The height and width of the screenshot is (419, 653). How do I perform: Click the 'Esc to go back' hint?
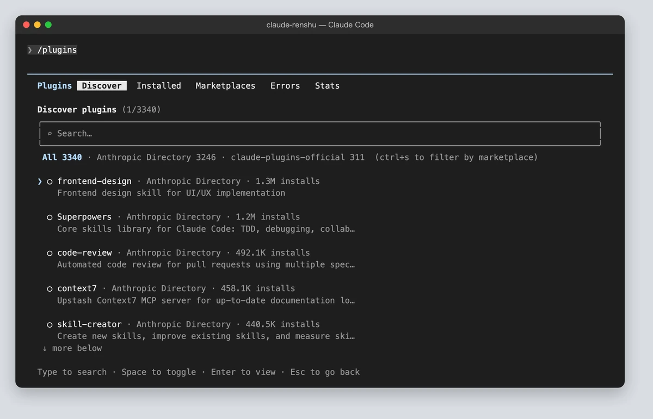(325, 372)
